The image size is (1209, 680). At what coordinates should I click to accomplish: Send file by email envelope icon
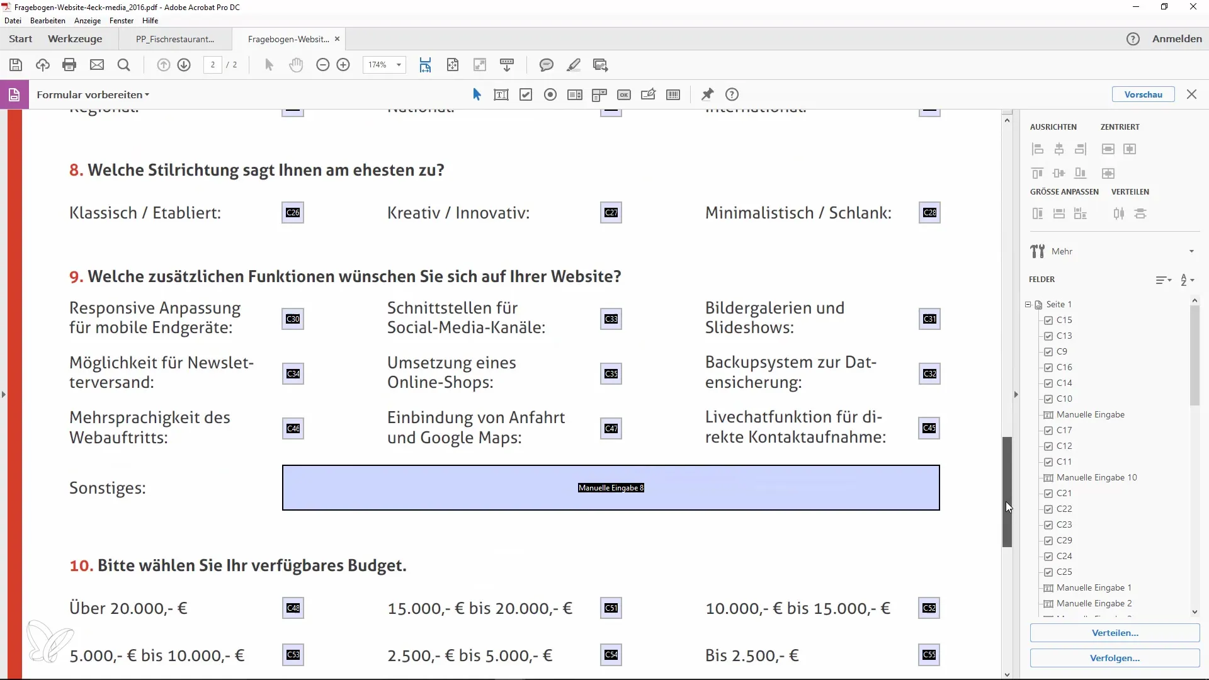pos(97,65)
